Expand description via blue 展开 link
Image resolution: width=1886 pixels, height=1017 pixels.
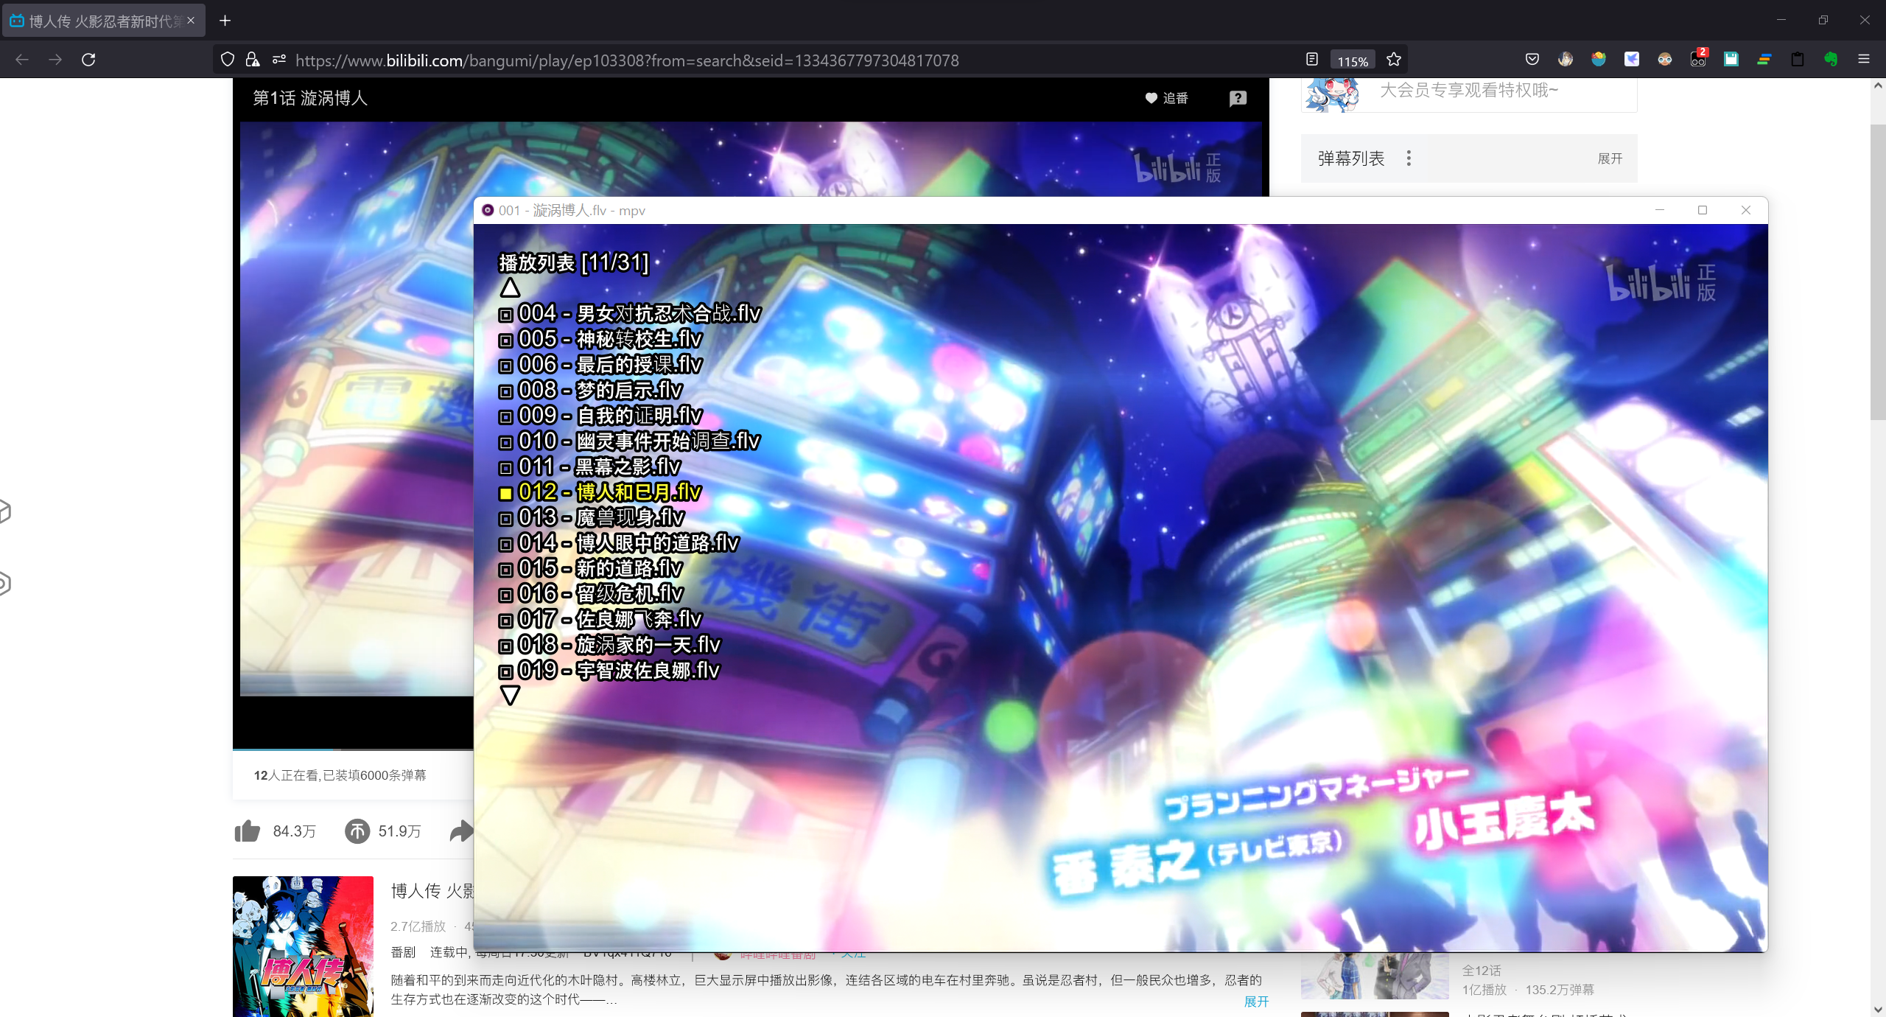click(1256, 1002)
